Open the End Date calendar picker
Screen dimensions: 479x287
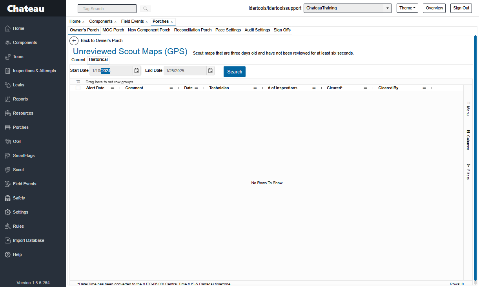coord(210,71)
